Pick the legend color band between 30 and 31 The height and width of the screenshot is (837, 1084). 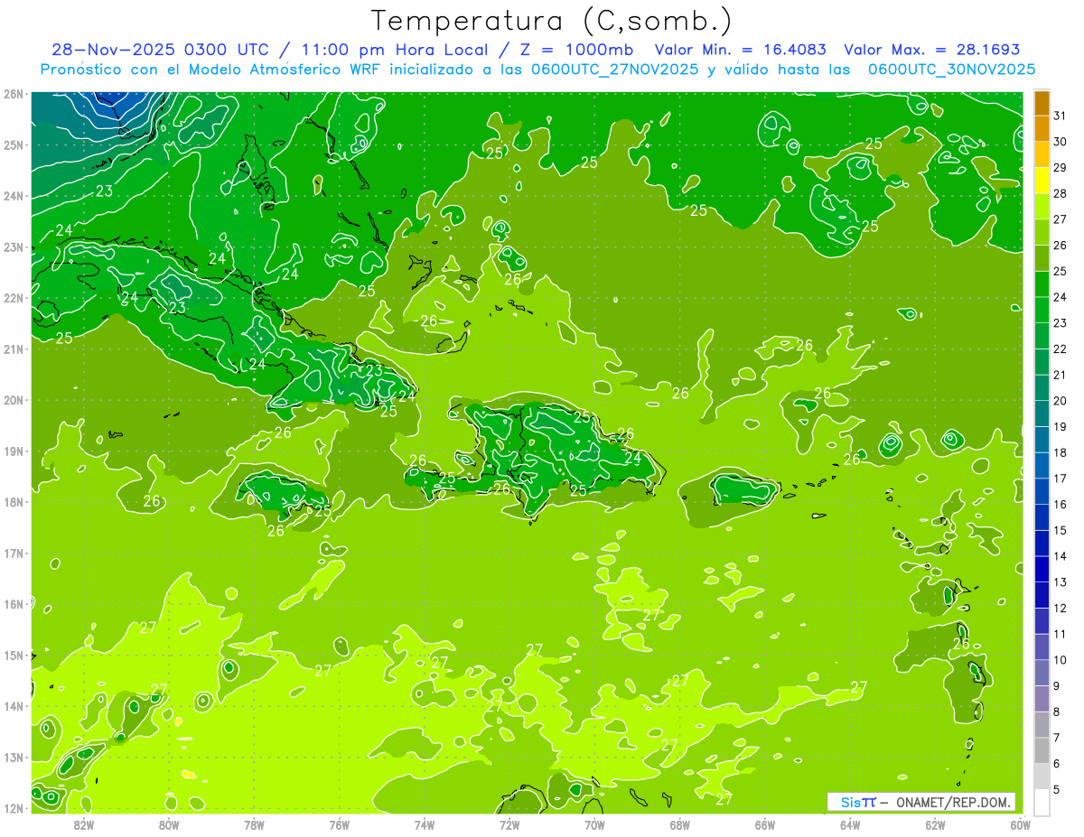click(x=1042, y=129)
